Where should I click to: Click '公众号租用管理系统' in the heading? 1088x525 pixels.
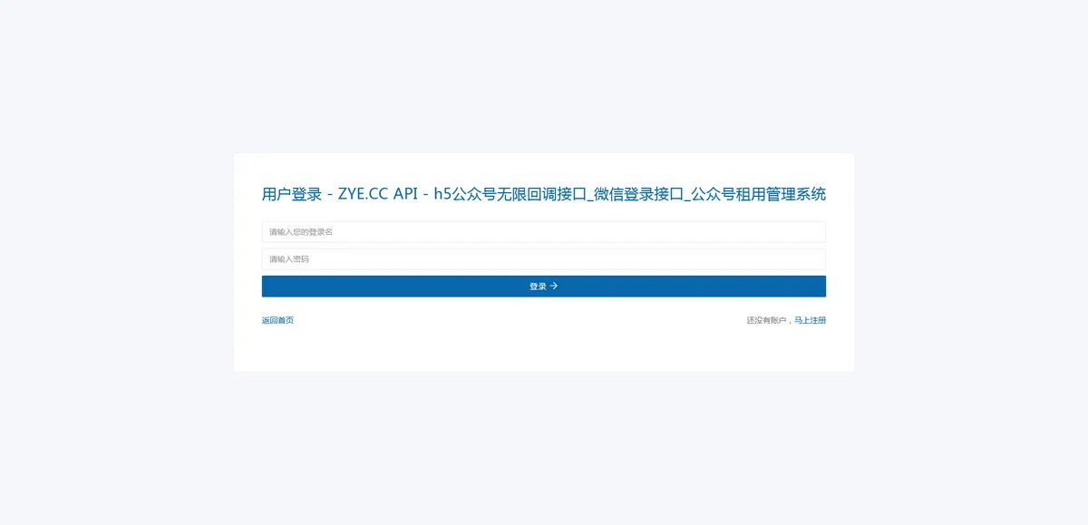[758, 194]
